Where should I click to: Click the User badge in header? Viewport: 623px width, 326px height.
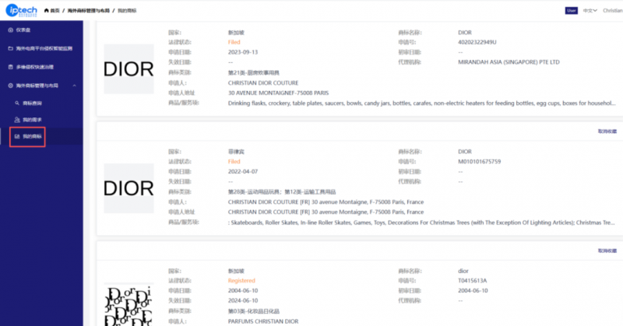(x=572, y=11)
